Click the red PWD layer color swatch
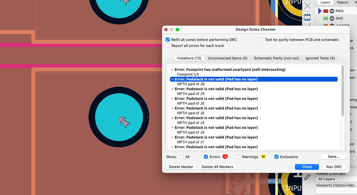 326,11
